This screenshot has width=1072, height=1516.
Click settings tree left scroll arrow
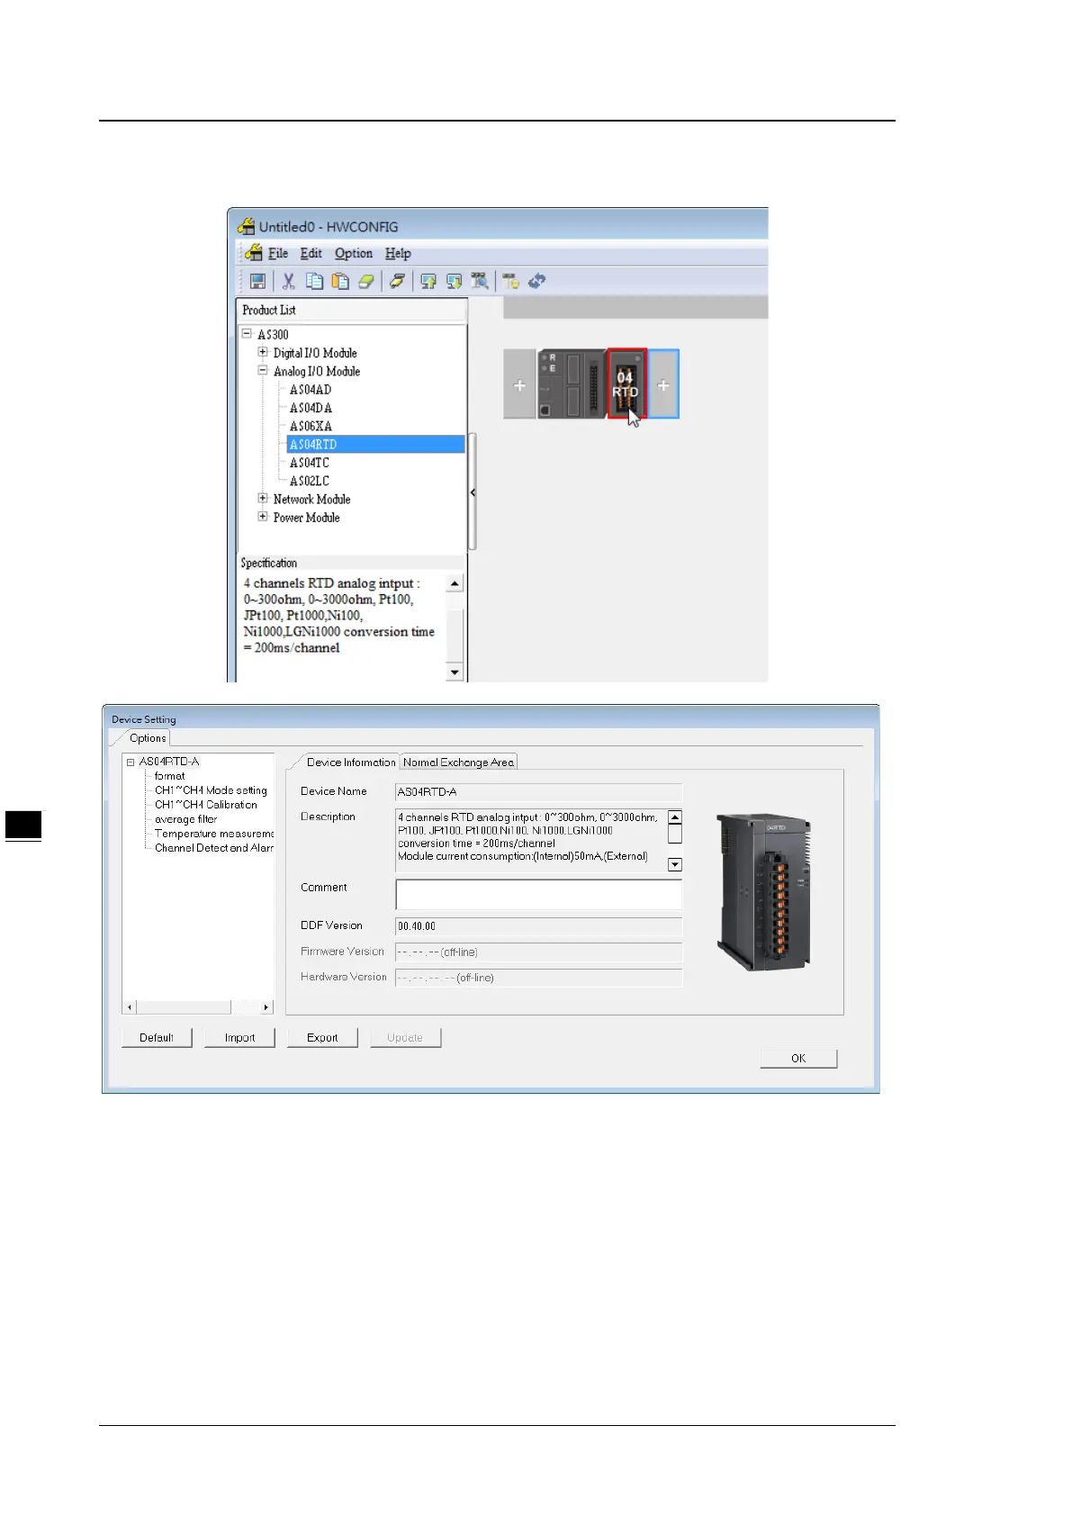click(x=130, y=1007)
